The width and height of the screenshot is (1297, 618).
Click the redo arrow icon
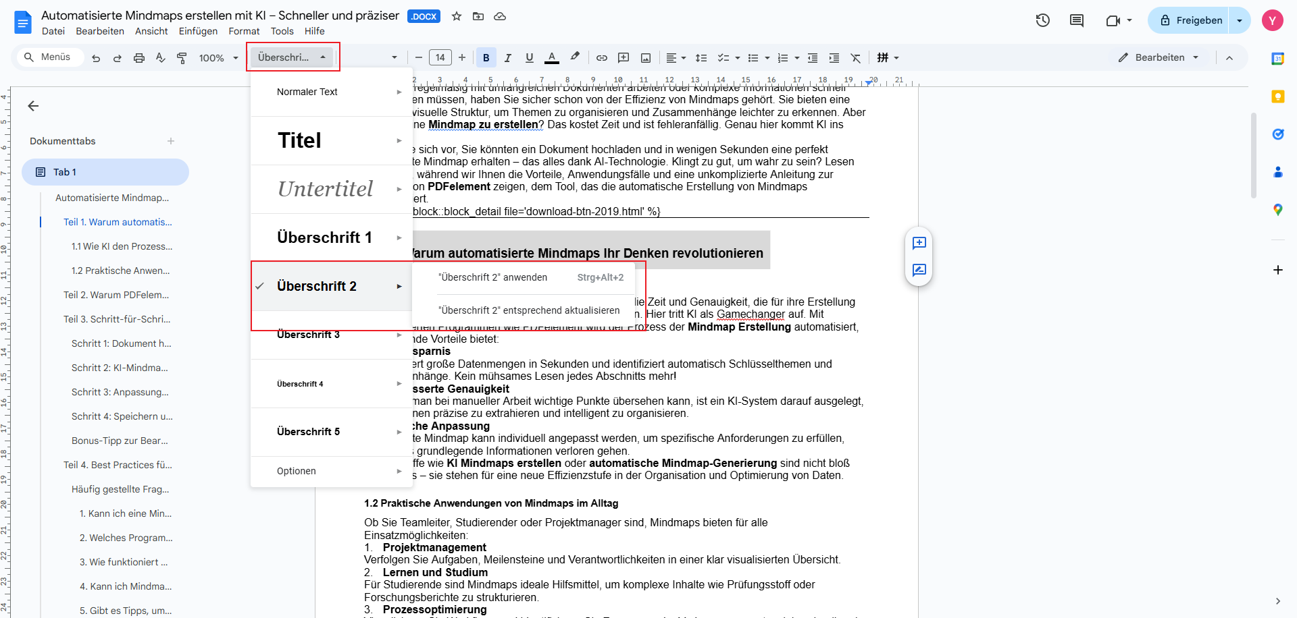(x=118, y=58)
